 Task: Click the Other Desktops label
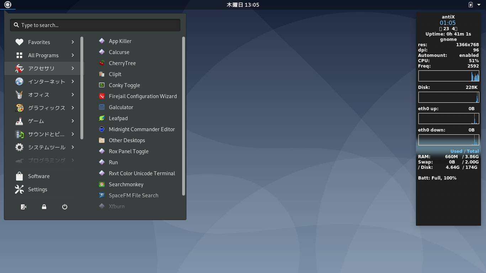pyautogui.click(x=127, y=140)
